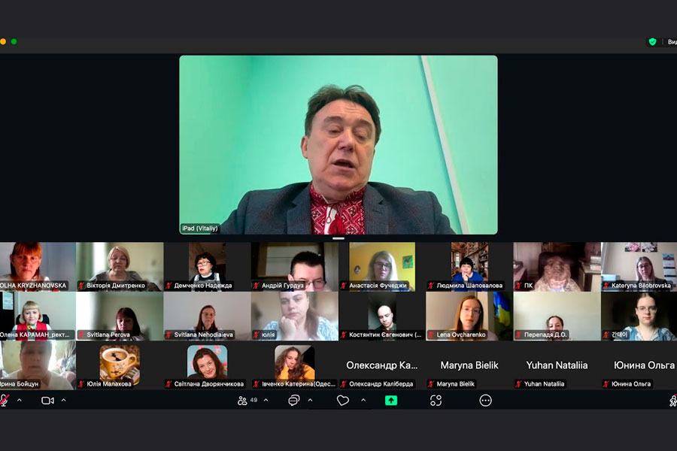Viewport: 677px width, 451px height.
Task: Select Олена КАРАМАН video tile
Action: click(x=38, y=316)
